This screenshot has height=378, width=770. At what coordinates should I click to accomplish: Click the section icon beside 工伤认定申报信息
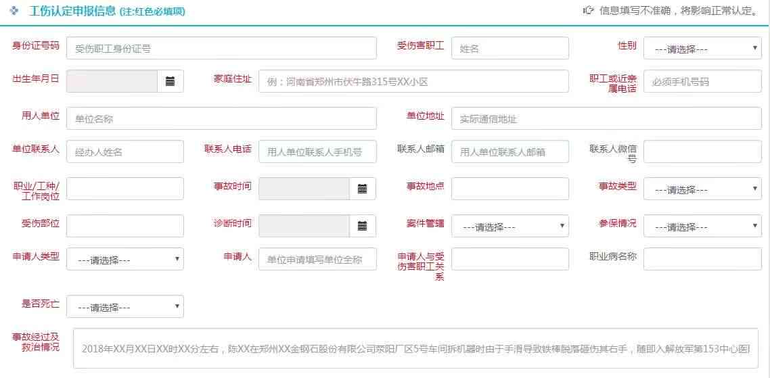coord(15,11)
